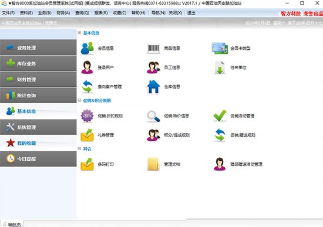Collapse the 其它 section
Image resolution: width=323 pixels, height=227 pixels.
(x=79, y=148)
